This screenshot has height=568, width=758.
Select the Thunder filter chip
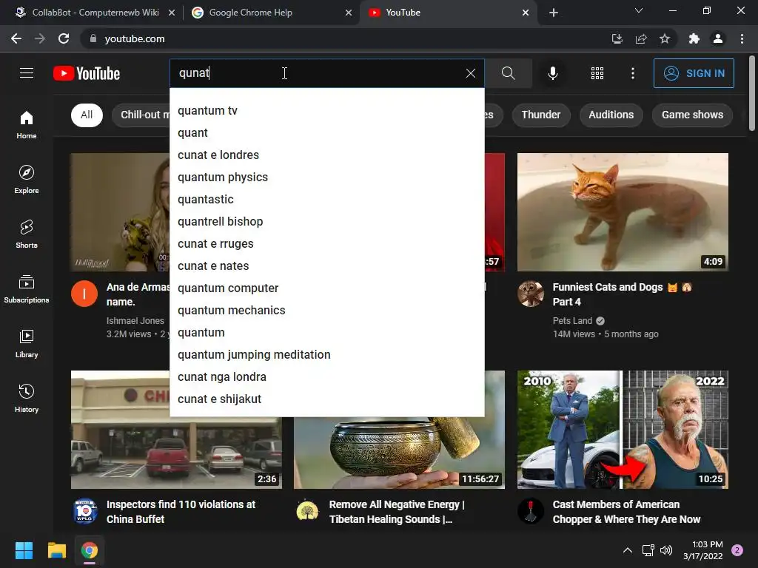tap(541, 115)
